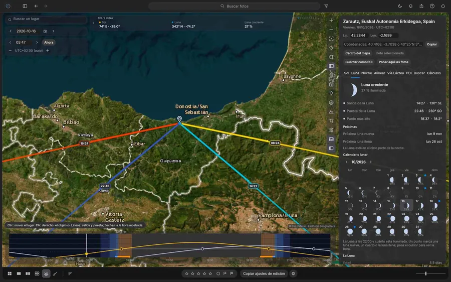
Task: Toggle the reject filled flag icon
Action: pos(232,273)
